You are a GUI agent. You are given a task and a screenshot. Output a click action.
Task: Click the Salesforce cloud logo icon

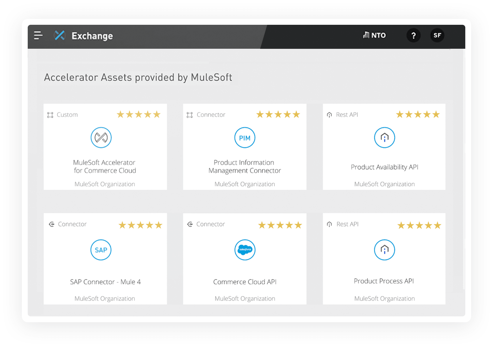(x=245, y=250)
